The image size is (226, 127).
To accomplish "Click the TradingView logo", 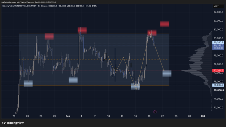I will click(13, 123).
